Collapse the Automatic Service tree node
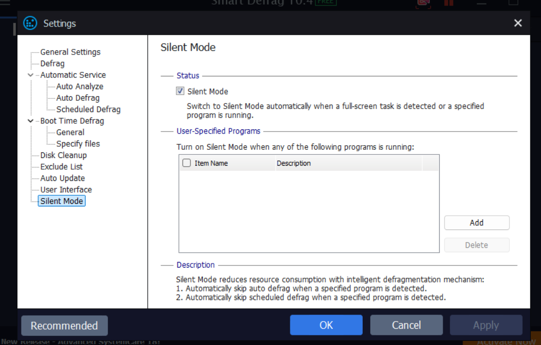This screenshot has width=541, height=345. 31,75
